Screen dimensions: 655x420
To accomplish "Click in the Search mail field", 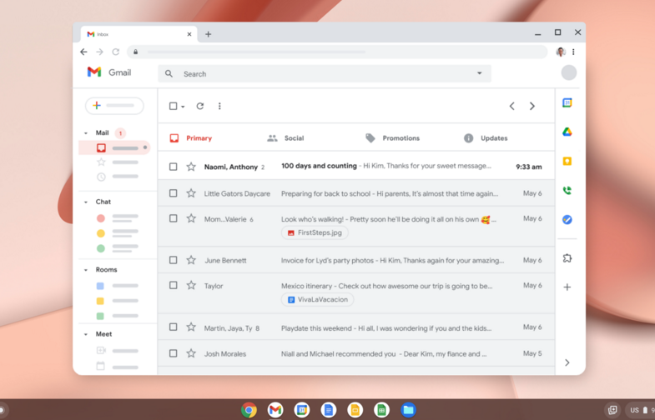I will point(325,74).
